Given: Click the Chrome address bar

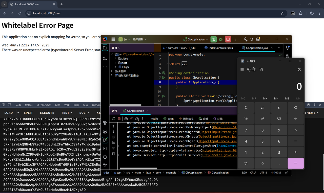Looking at the screenshot, I should [156, 13].
